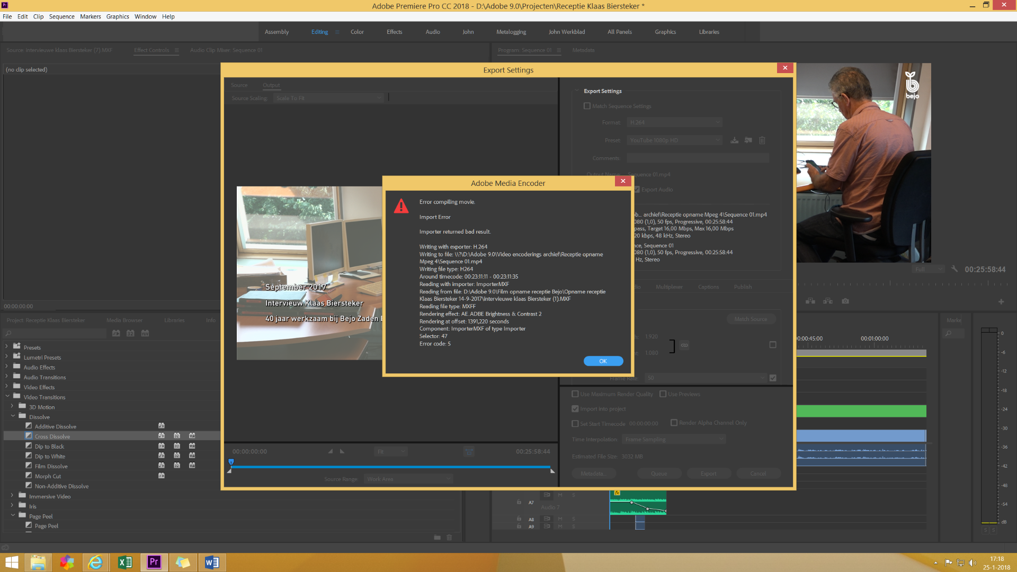Expand the 3D Motion transitions folder
The image size is (1017, 572).
(x=12, y=406)
